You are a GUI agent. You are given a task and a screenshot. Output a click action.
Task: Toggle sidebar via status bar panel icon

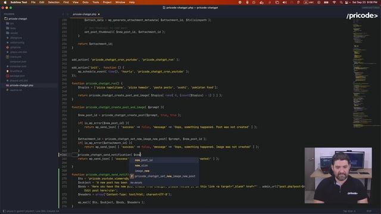[4, 212]
